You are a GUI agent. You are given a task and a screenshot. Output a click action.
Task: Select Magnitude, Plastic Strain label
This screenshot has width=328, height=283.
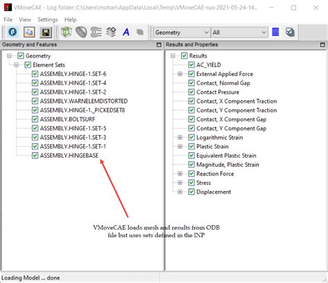tap(228, 165)
